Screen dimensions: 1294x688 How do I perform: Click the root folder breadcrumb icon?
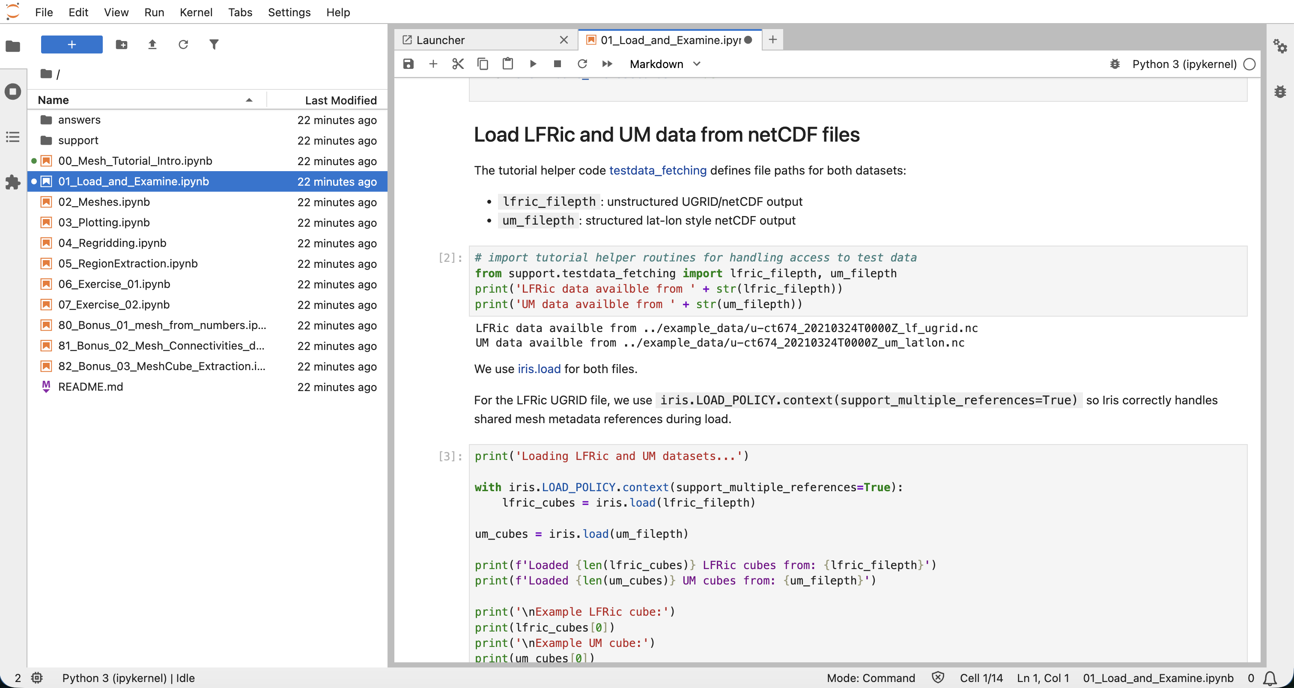click(x=46, y=74)
